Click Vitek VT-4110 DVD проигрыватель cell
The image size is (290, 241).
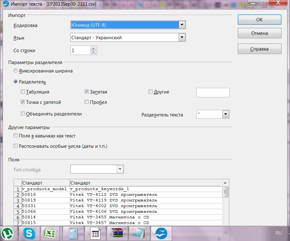(146, 195)
